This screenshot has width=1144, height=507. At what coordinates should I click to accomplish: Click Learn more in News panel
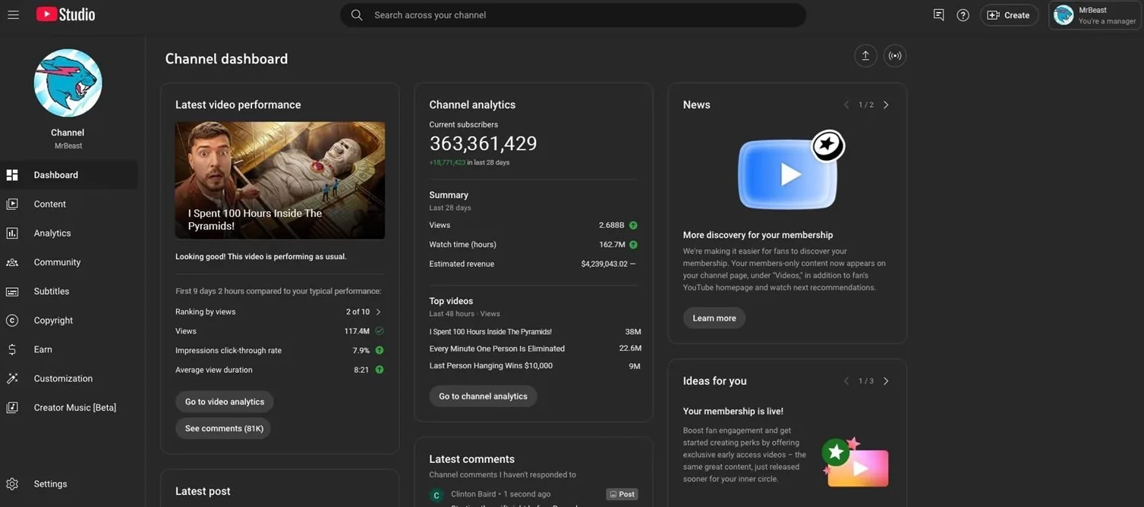pos(714,318)
